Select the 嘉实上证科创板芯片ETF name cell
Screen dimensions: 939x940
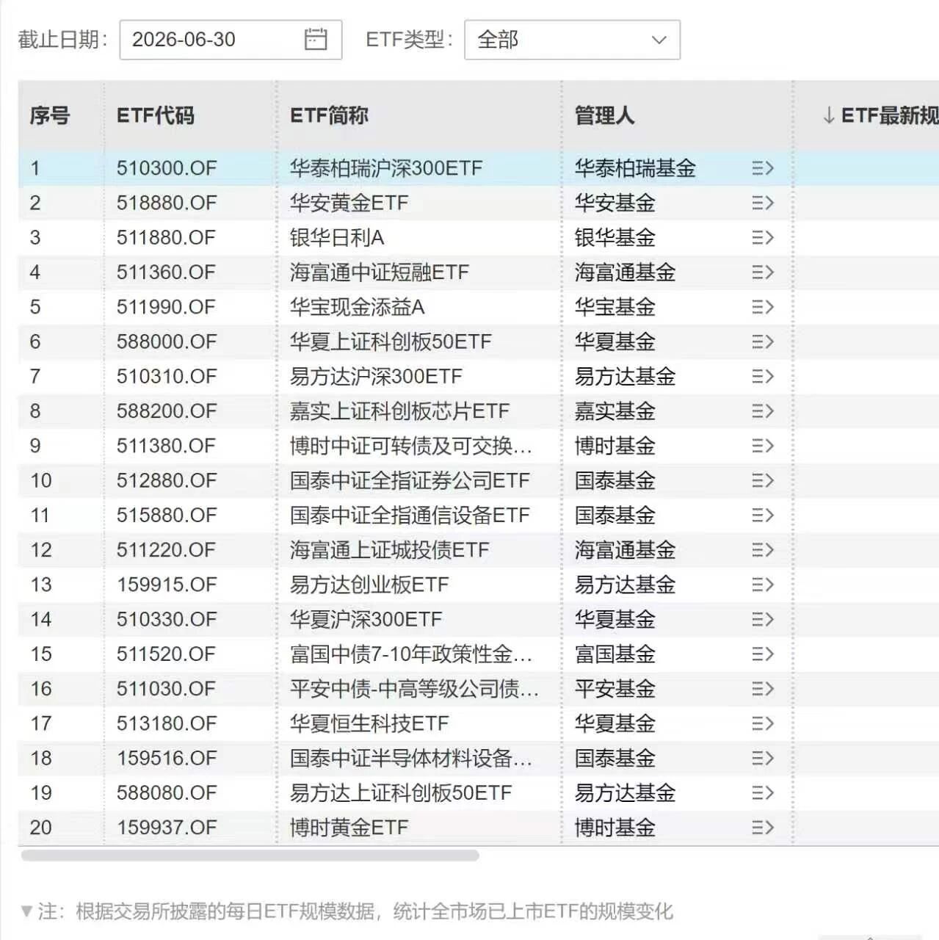click(399, 411)
